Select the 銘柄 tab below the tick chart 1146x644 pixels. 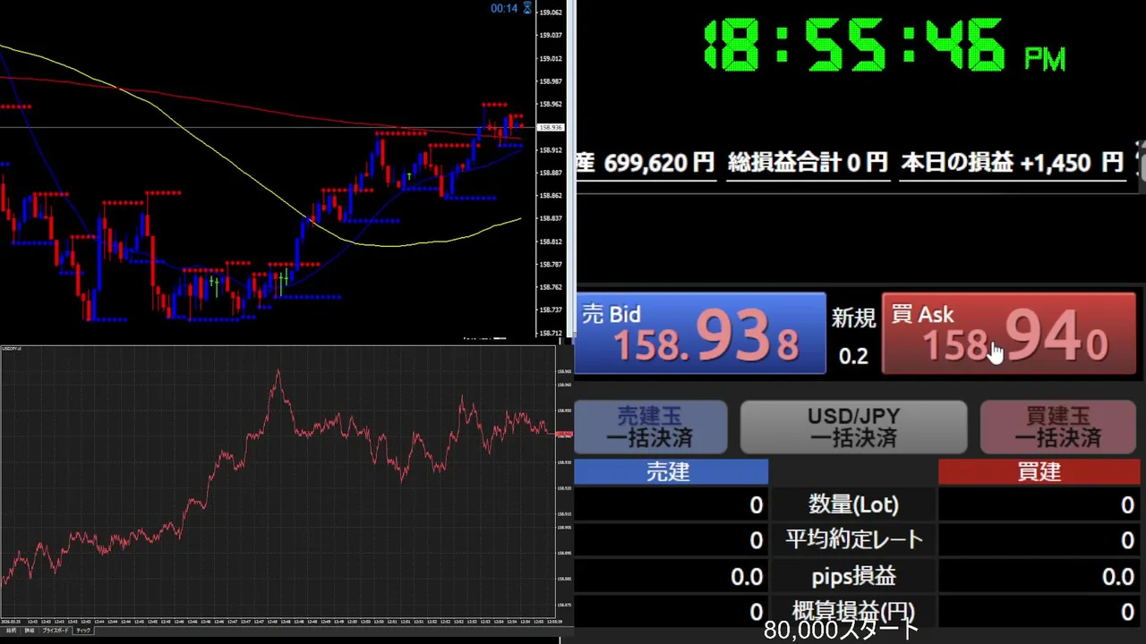pos(11,631)
